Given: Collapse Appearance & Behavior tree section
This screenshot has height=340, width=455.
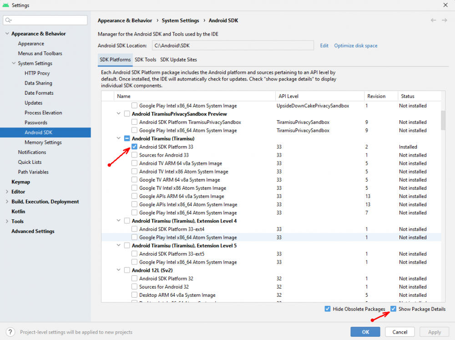Looking at the screenshot, I should (7, 34).
